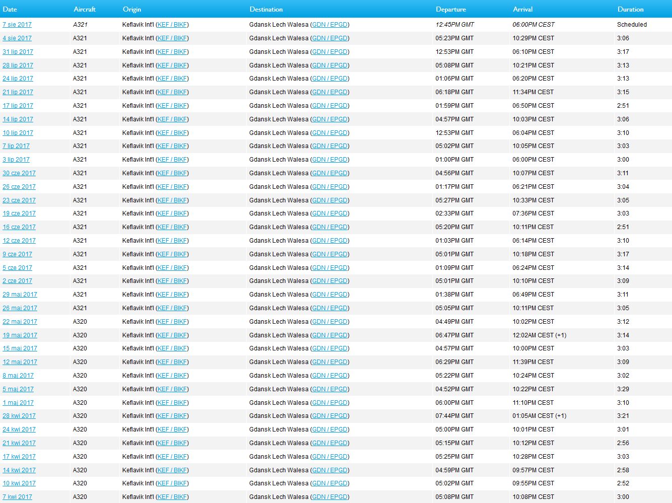Click GDN / EPGD link in 19 cze 2017 row
This screenshot has width=672, height=503.
330,213
